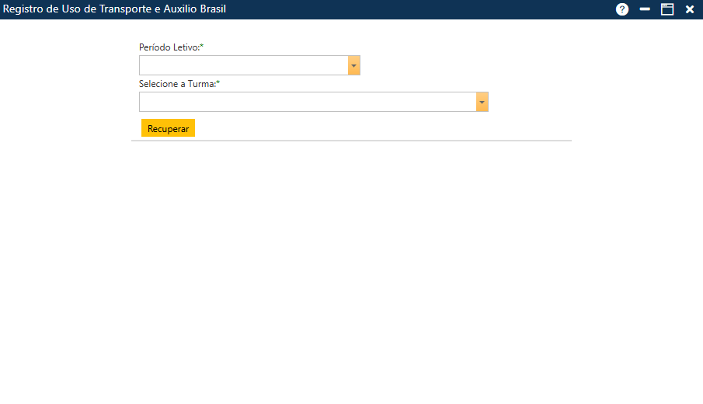
Task: Click blank space right of Recuperar button
Action: [350, 128]
